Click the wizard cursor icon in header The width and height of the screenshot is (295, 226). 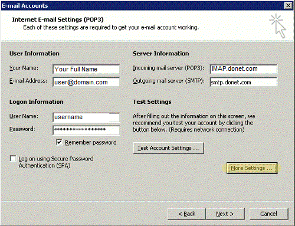pyautogui.click(x=278, y=25)
